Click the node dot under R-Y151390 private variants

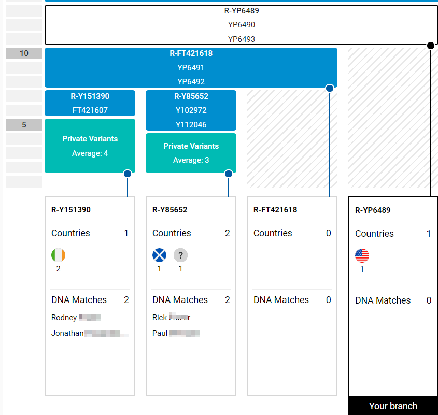click(x=128, y=174)
